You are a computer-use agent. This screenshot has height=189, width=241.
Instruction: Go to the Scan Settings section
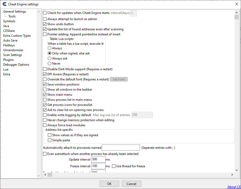click(x=13, y=55)
